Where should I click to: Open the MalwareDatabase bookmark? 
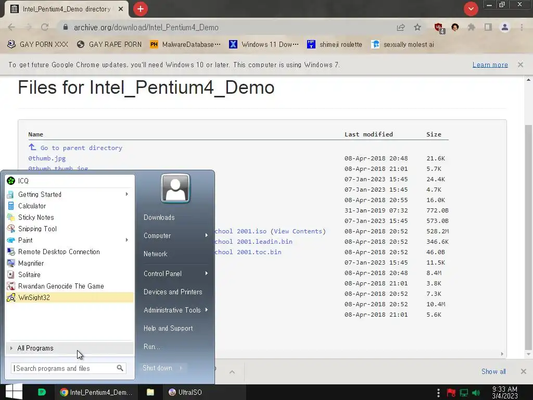185,45
